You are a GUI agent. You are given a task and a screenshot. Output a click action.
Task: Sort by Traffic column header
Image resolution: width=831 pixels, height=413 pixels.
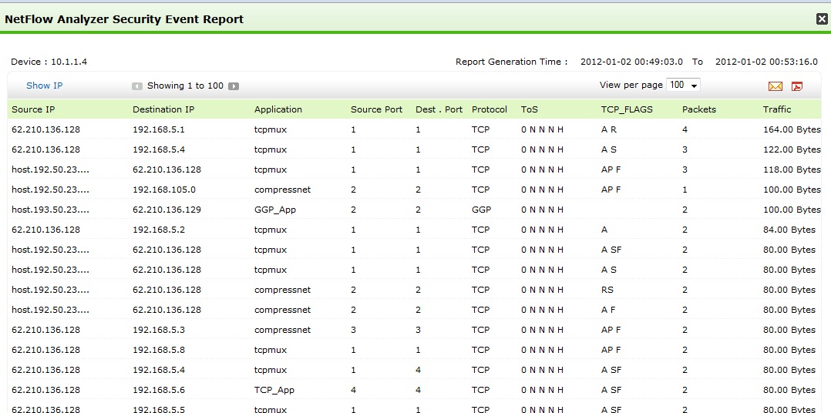(777, 109)
